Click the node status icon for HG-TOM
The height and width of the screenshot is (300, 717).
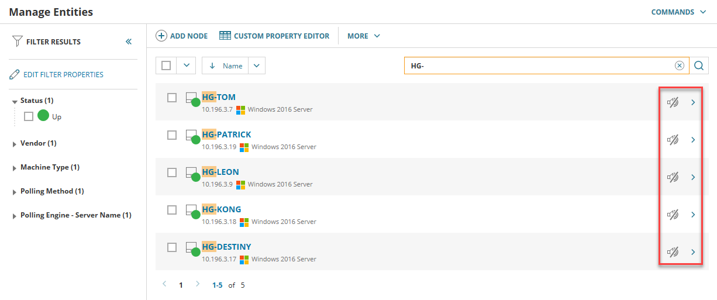tap(193, 99)
